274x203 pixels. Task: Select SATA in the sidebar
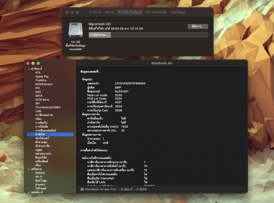(x=39, y=96)
